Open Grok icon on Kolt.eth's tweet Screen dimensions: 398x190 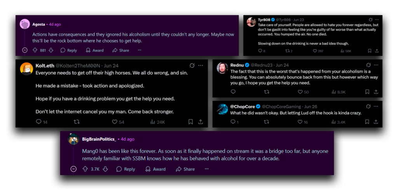coord(192,66)
